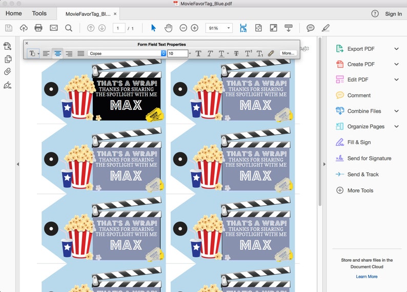Center align form field text

57,53
